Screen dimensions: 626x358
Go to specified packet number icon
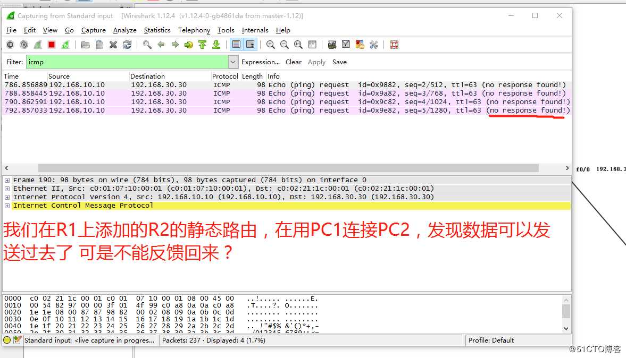[188, 45]
